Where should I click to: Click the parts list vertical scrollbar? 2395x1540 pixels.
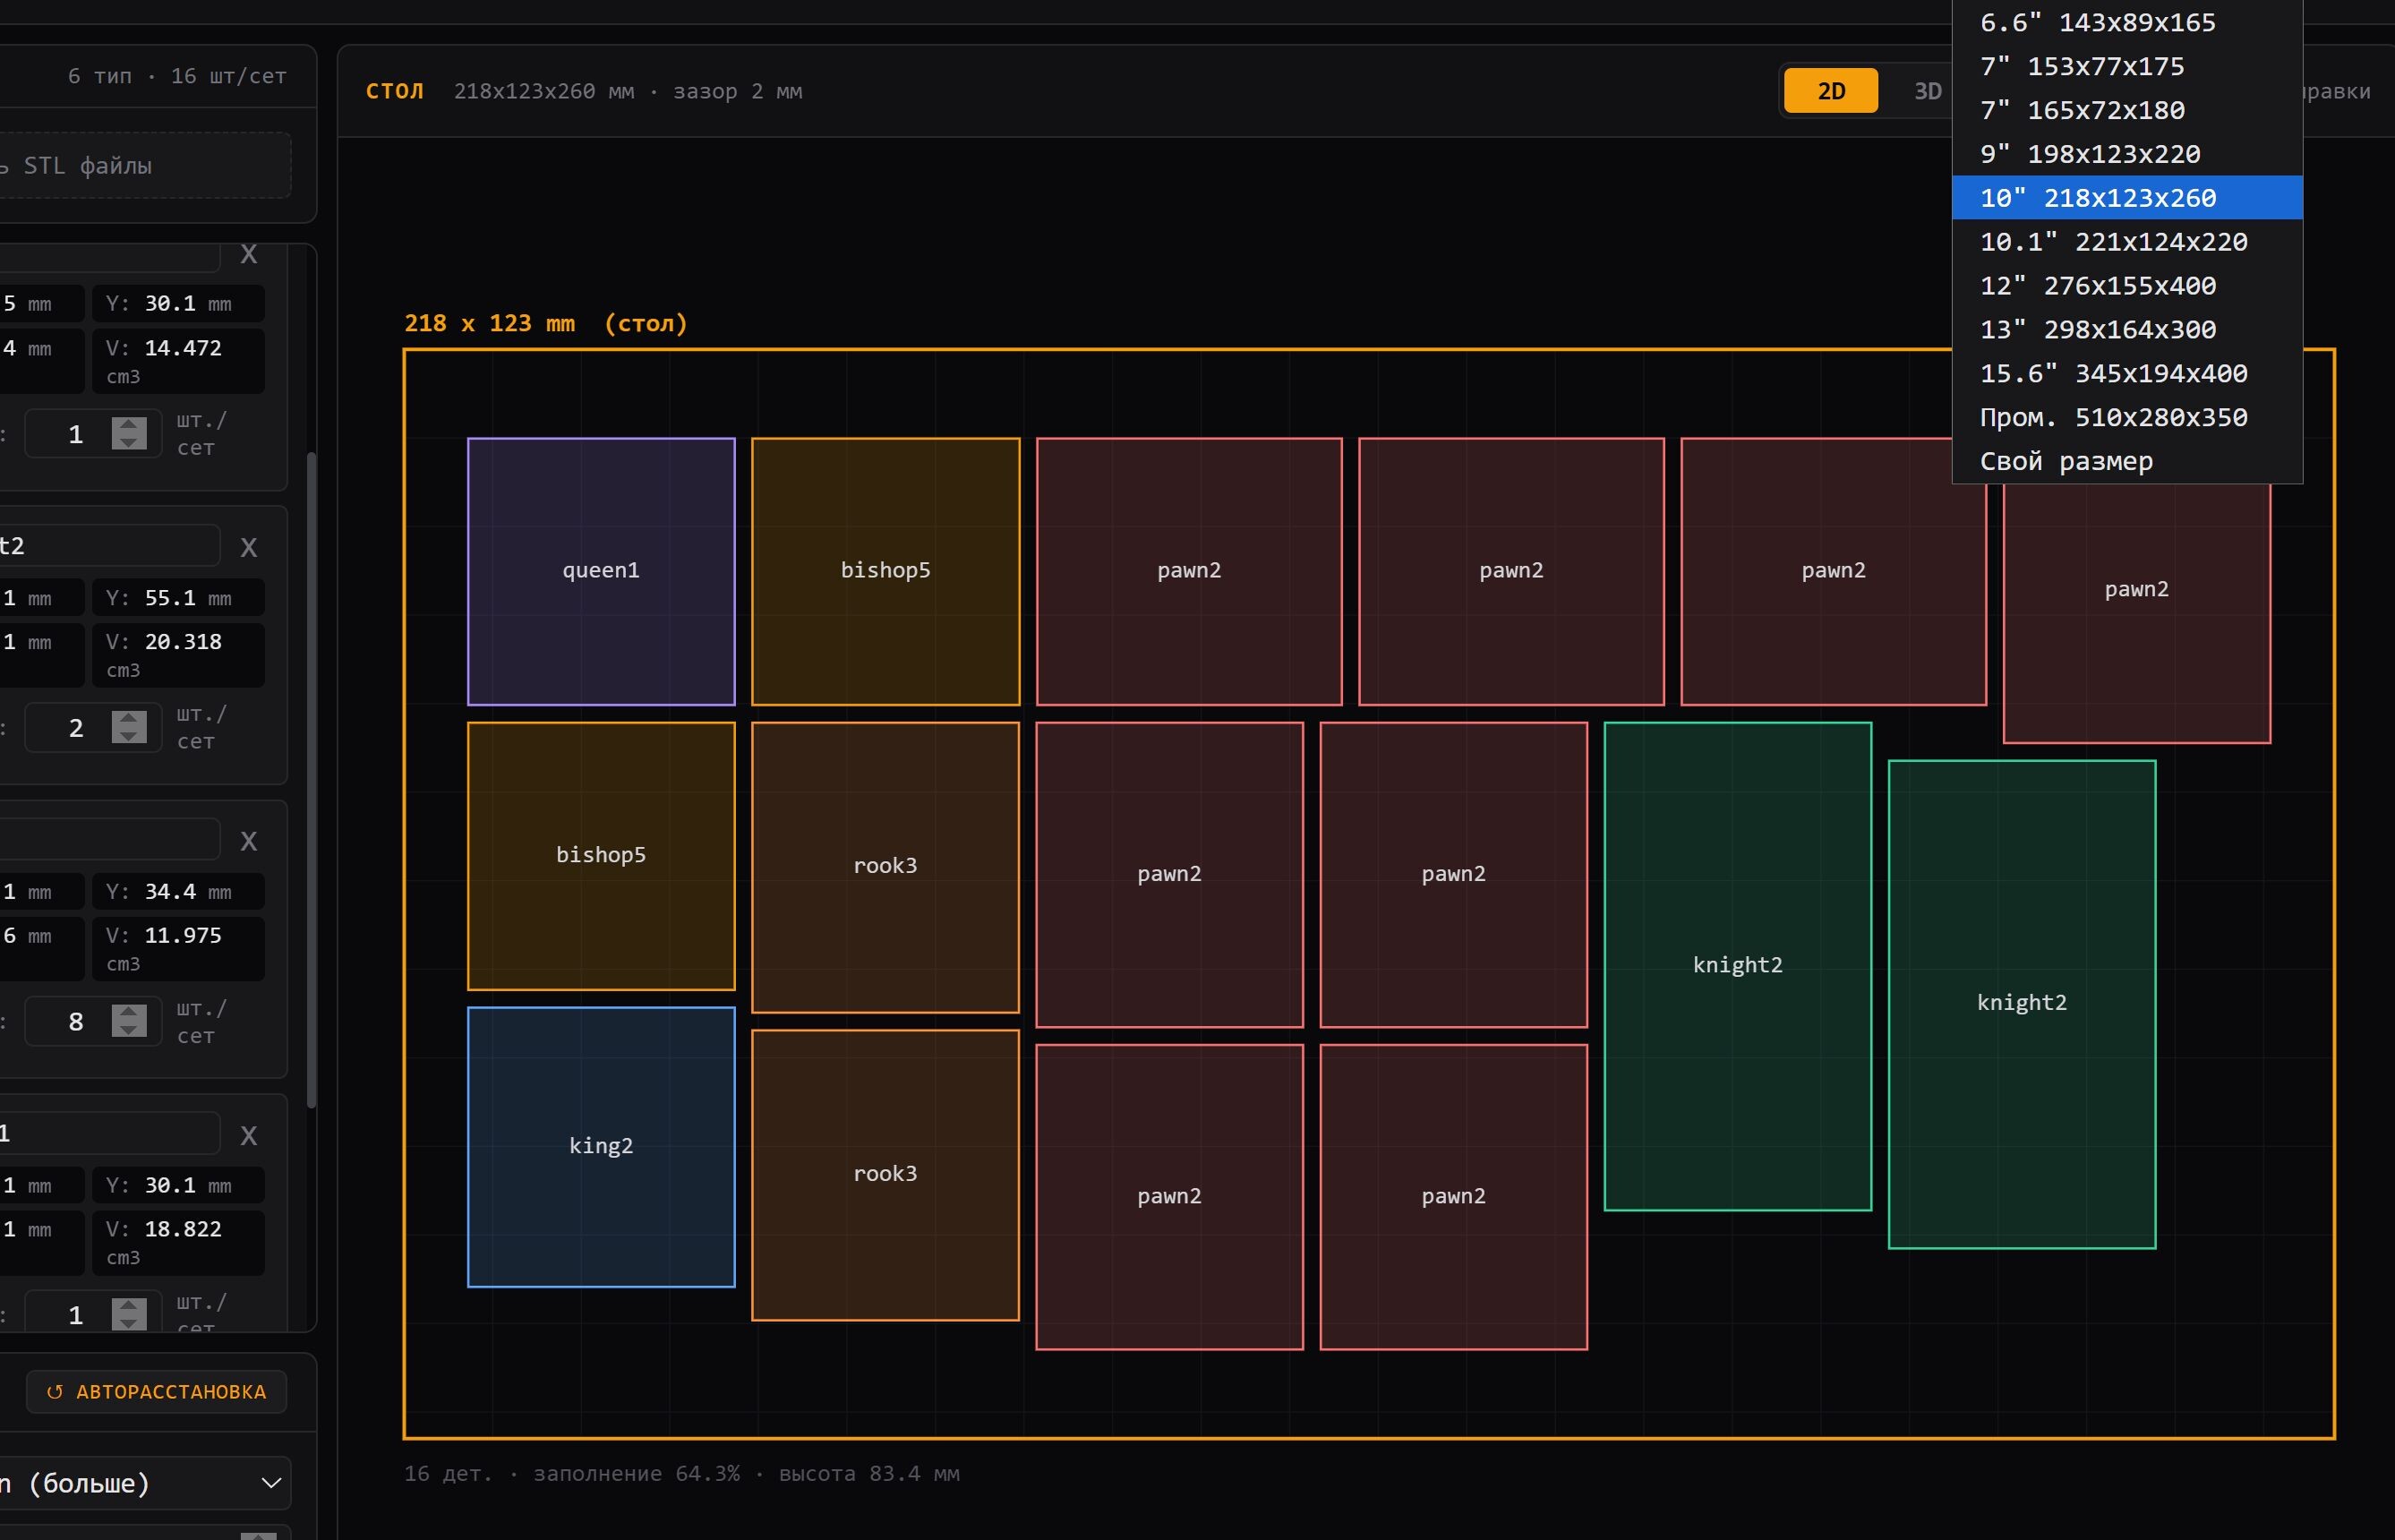pos(311,780)
